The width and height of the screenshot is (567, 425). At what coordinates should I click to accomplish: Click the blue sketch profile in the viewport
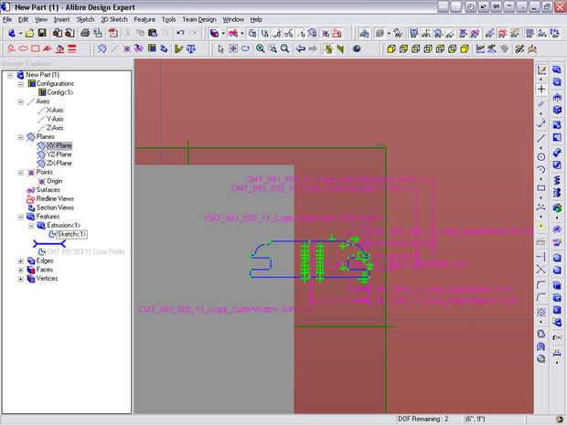tap(309, 260)
